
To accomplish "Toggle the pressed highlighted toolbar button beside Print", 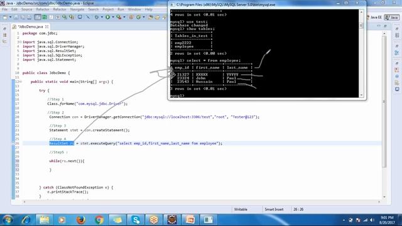I will point(38,17).
